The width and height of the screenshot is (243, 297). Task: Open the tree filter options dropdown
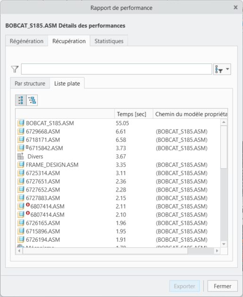coord(222,69)
